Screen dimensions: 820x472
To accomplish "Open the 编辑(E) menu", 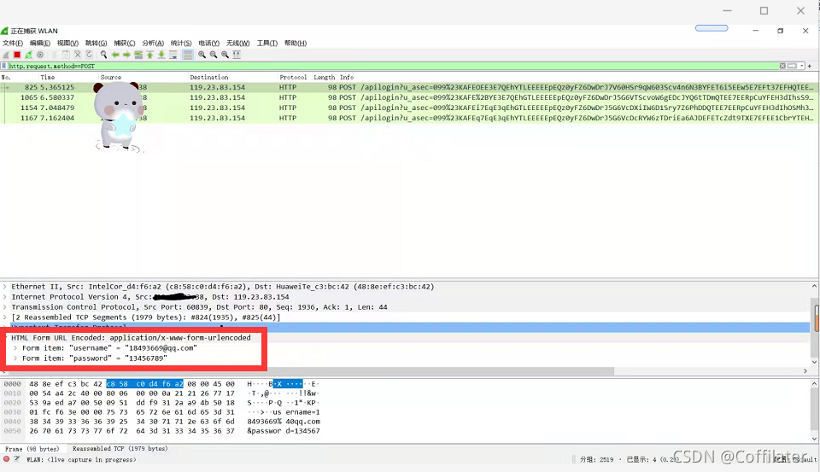I will [40, 43].
